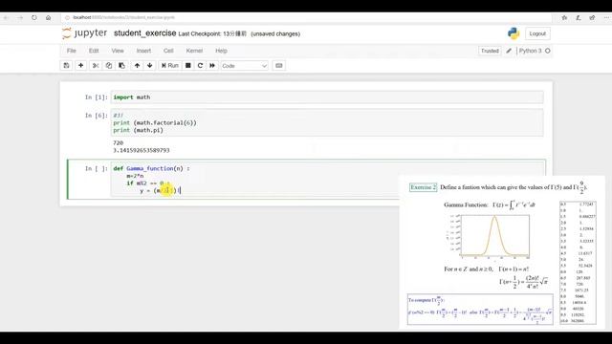Click the favorites star icon
612x344 pixels.
564,17
